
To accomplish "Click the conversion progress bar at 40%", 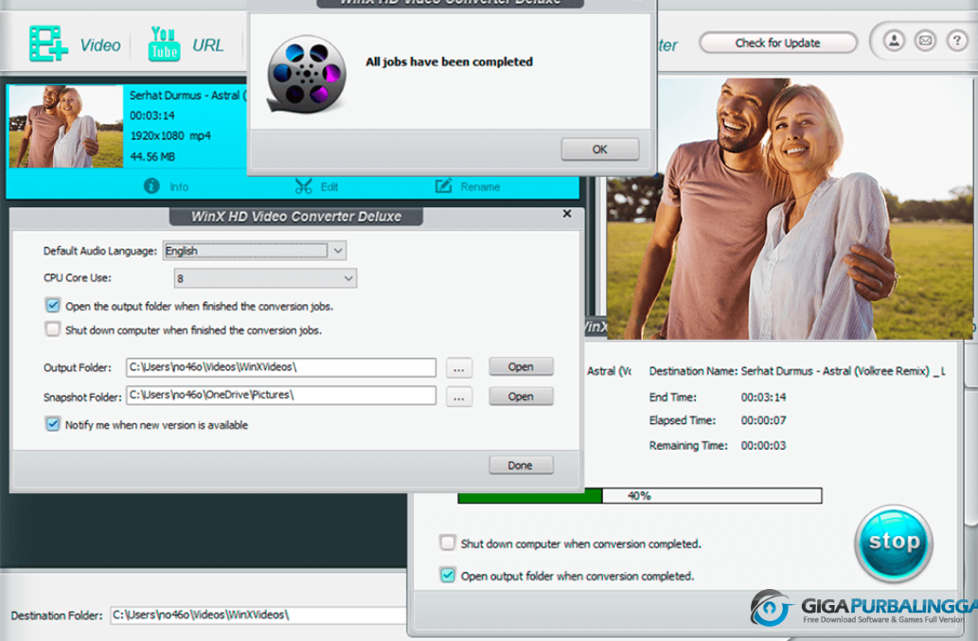I will coord(640,496).
